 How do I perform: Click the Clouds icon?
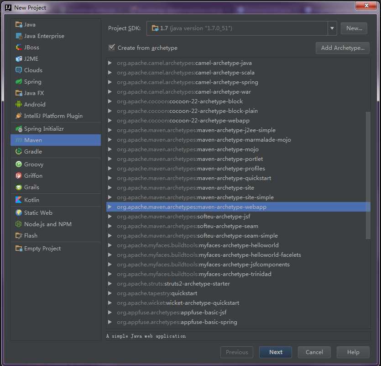pyautogui.click(x=19, y=70)
